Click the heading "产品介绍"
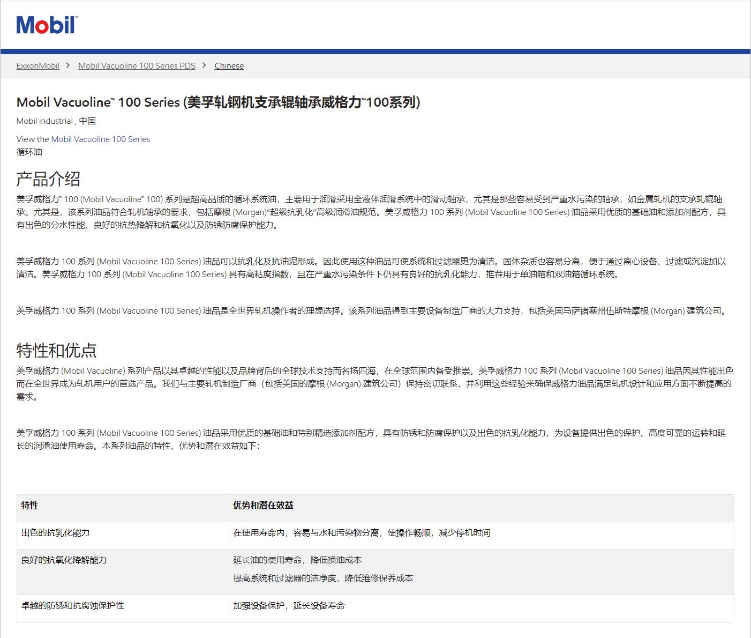The height and width of the screenshot is (638, 751). pos(49,179)
